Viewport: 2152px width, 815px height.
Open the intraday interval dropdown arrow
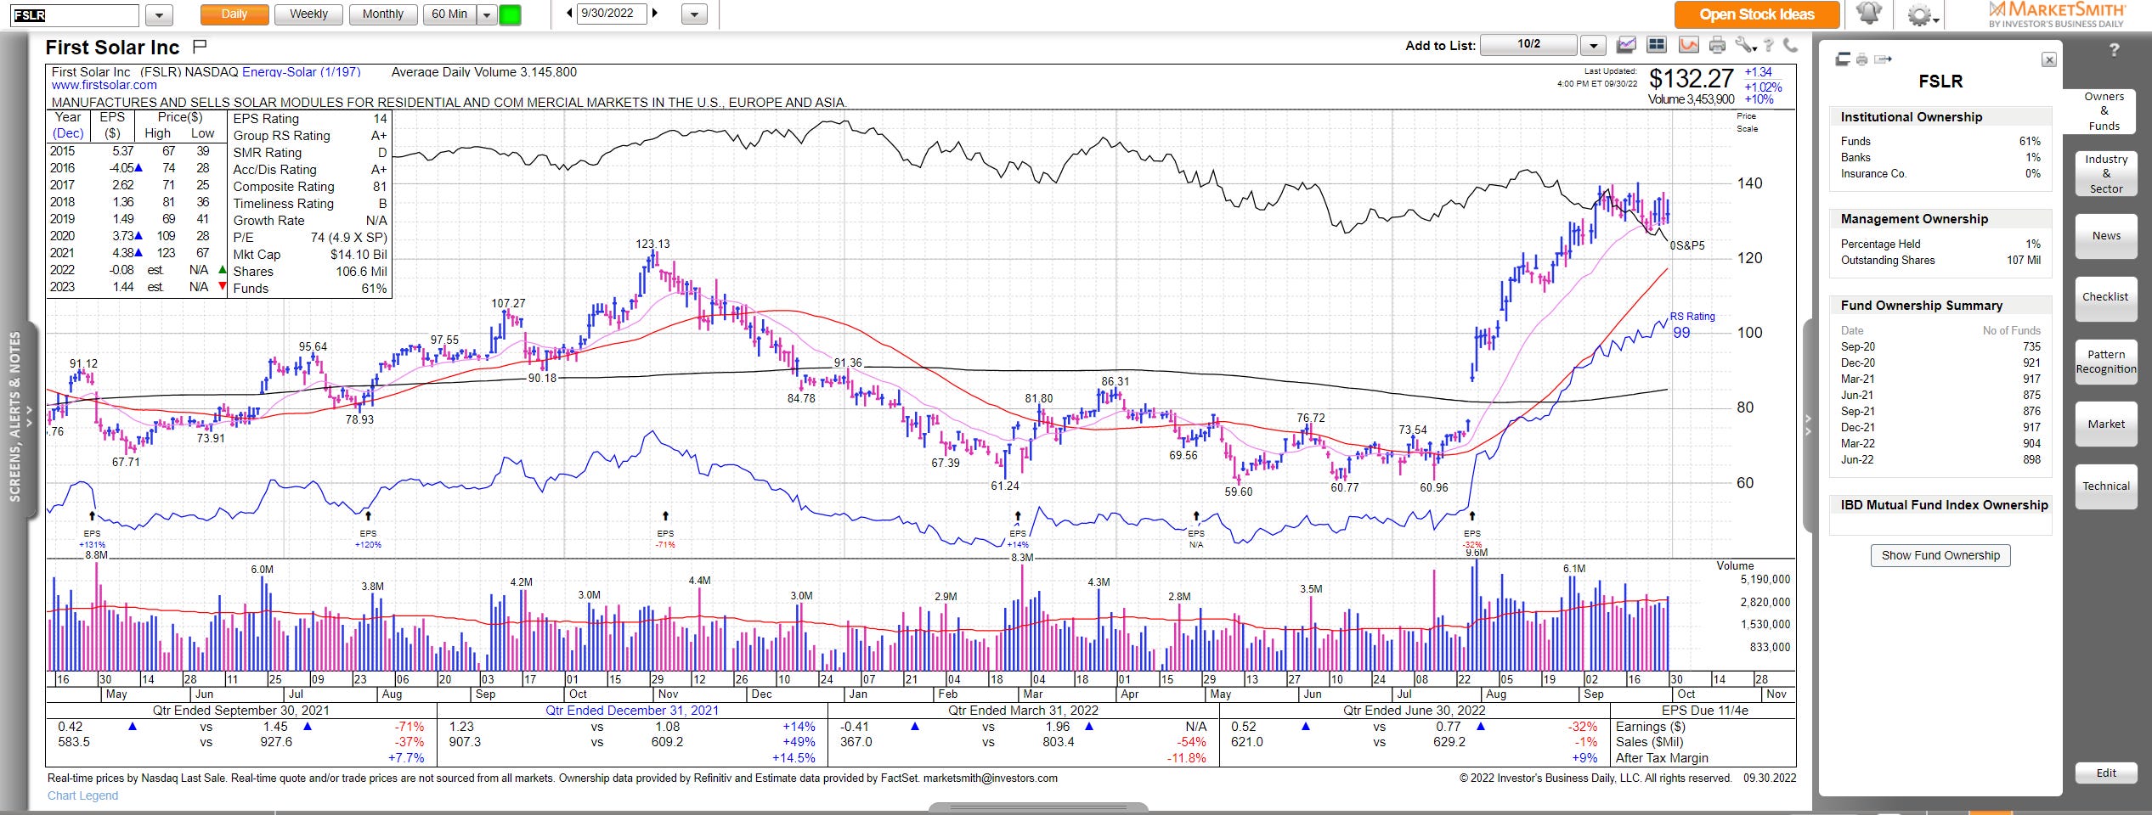coord(486,14)
